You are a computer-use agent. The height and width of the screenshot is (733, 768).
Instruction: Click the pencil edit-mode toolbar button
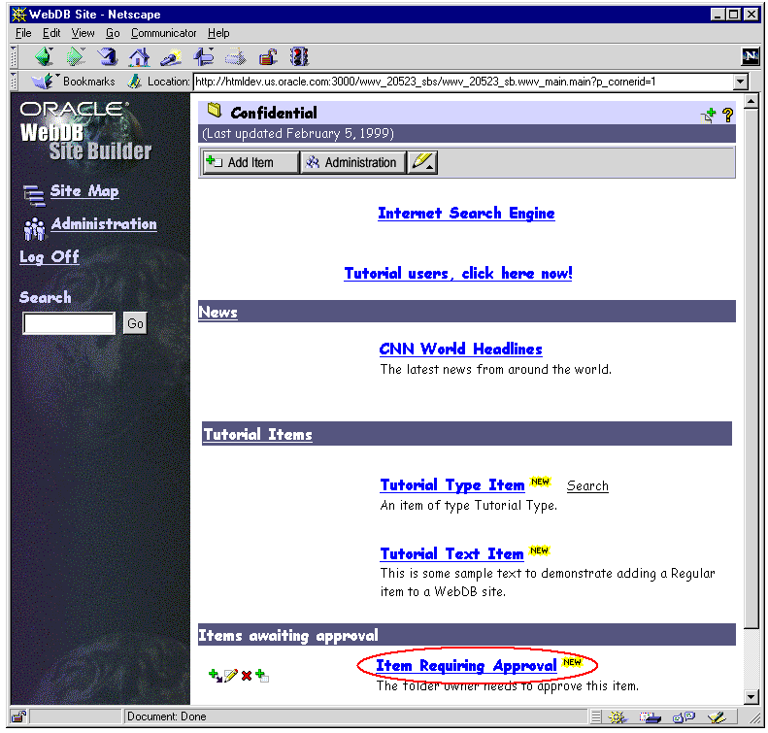pyautogui.click(x=422, y=162)
